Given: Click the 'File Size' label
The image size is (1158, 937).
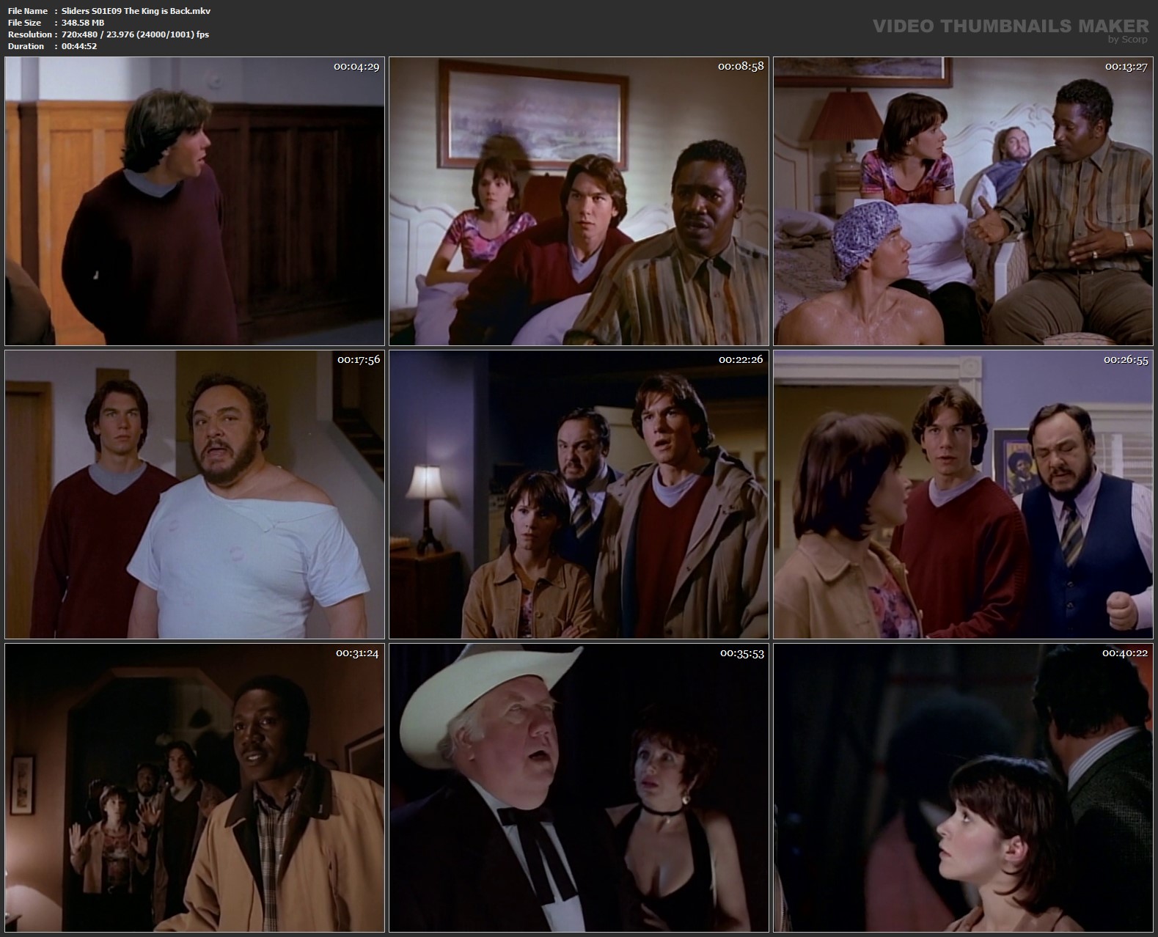Looking at the screenshot, I should coord(24,23).
